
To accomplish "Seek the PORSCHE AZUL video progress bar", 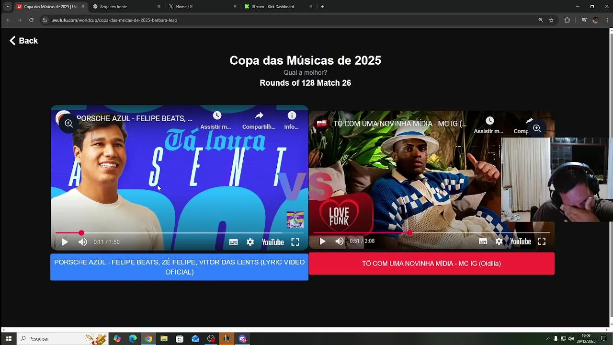I will 179,233.
